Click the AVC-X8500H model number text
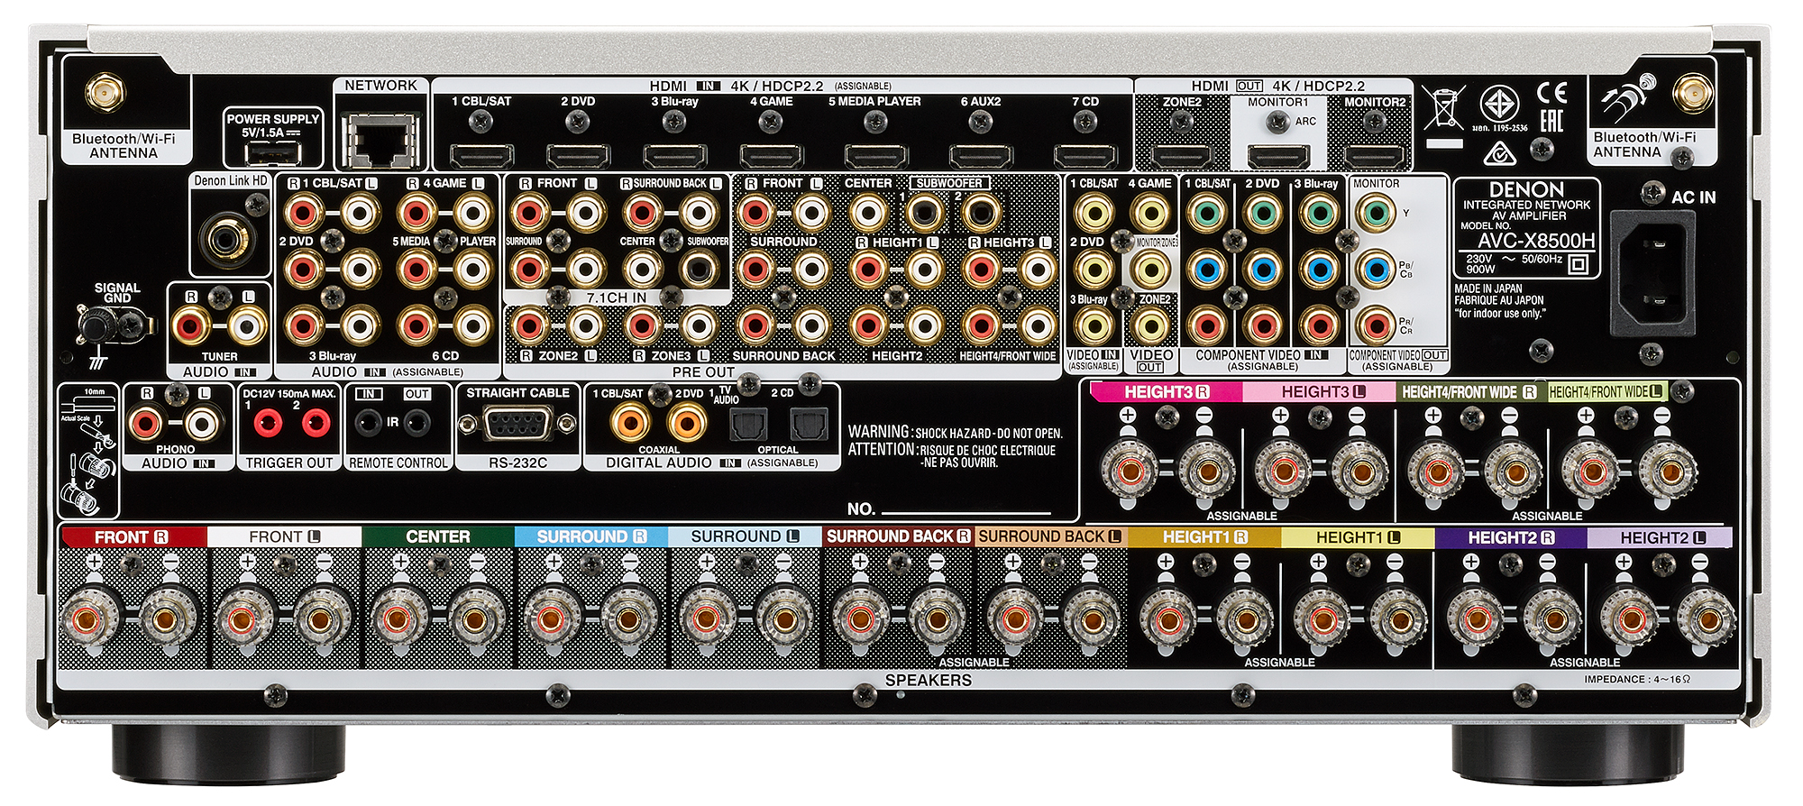1803x806 pixels. tap(1535, 241)
